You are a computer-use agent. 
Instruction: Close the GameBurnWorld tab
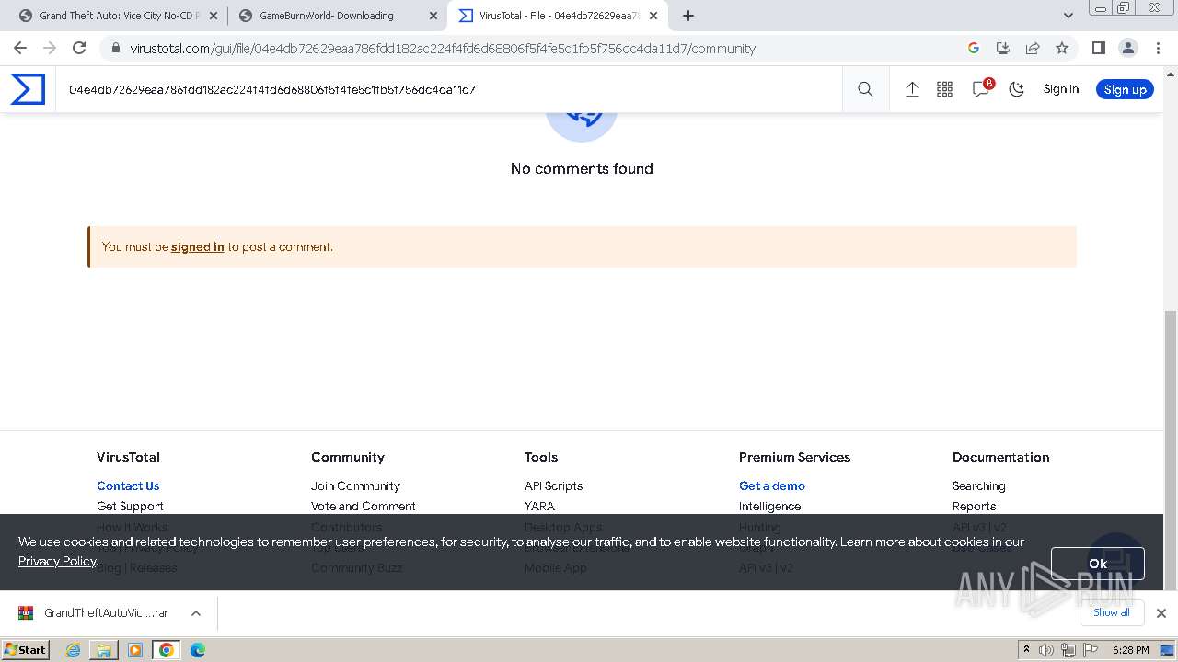[x=433, y=16]
